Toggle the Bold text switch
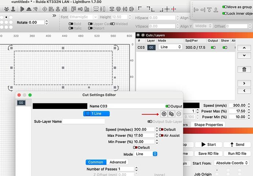The width and height of the screenshot is (253, 176). click(71, 24)
